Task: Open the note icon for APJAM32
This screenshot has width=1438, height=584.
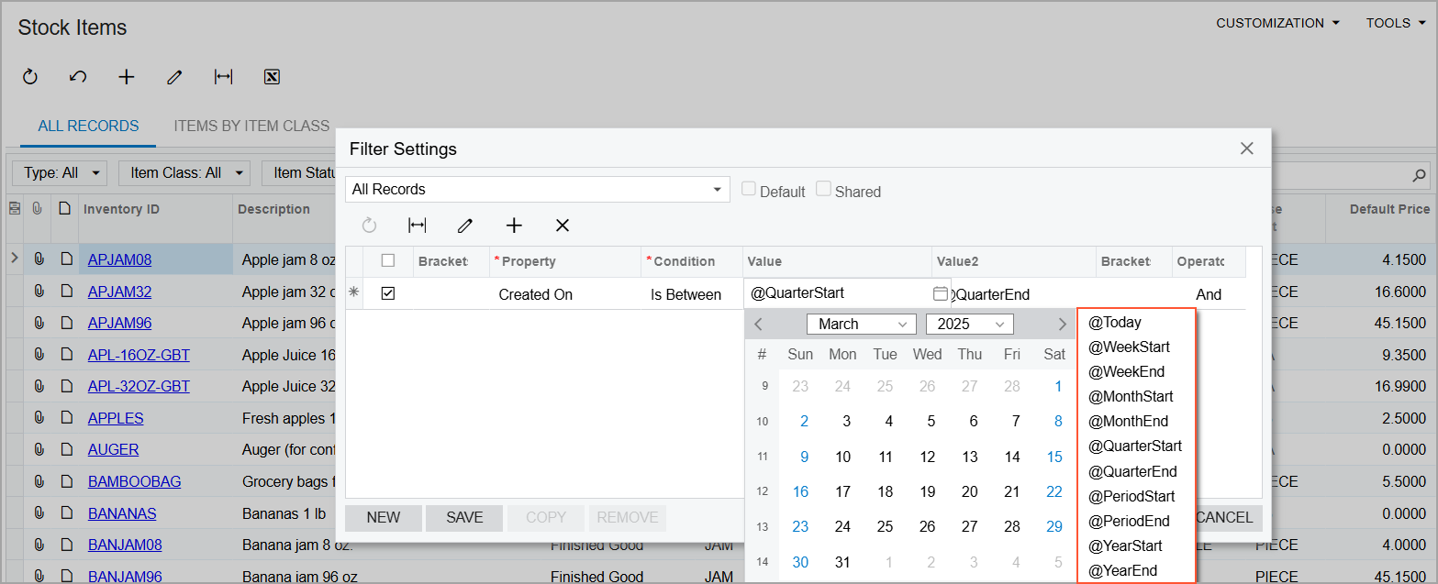Action: tap(65, 292)
